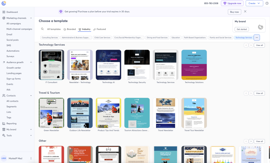Choose the Technology AI template thumbnail
This screenshot has height=163, width=270.
pos(108,65)
